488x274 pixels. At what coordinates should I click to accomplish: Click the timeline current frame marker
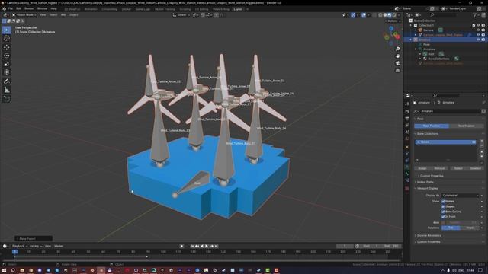click(x=14, y=252)
